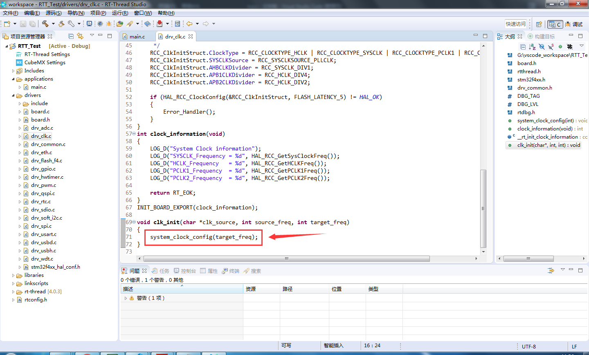
Task: Click the orange back navigation arrow
Action: [189, 24]
